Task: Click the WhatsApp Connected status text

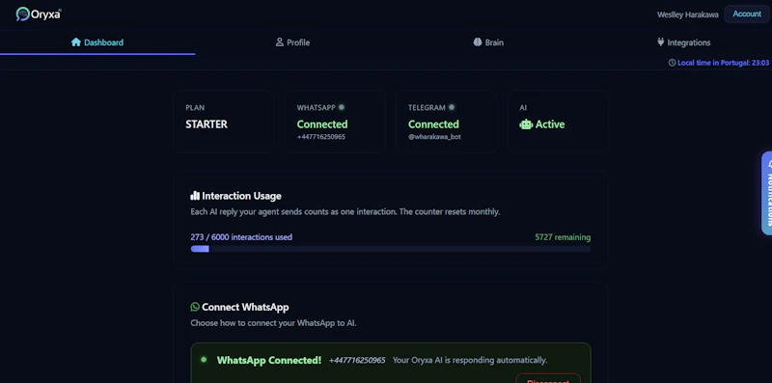Action: tap(322, 124)
